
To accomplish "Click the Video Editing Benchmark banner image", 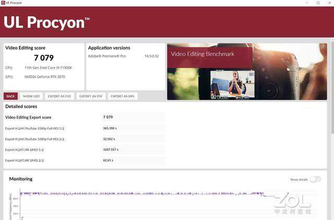I will pyautogui.click(x=247, y=71).
